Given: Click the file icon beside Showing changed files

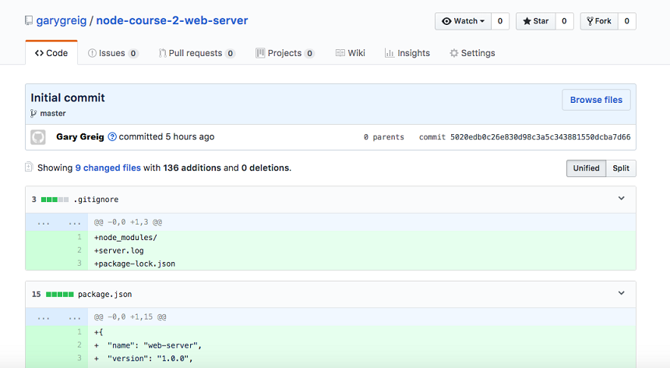Looking at the screenshot, I should click(x=29, y=168).
